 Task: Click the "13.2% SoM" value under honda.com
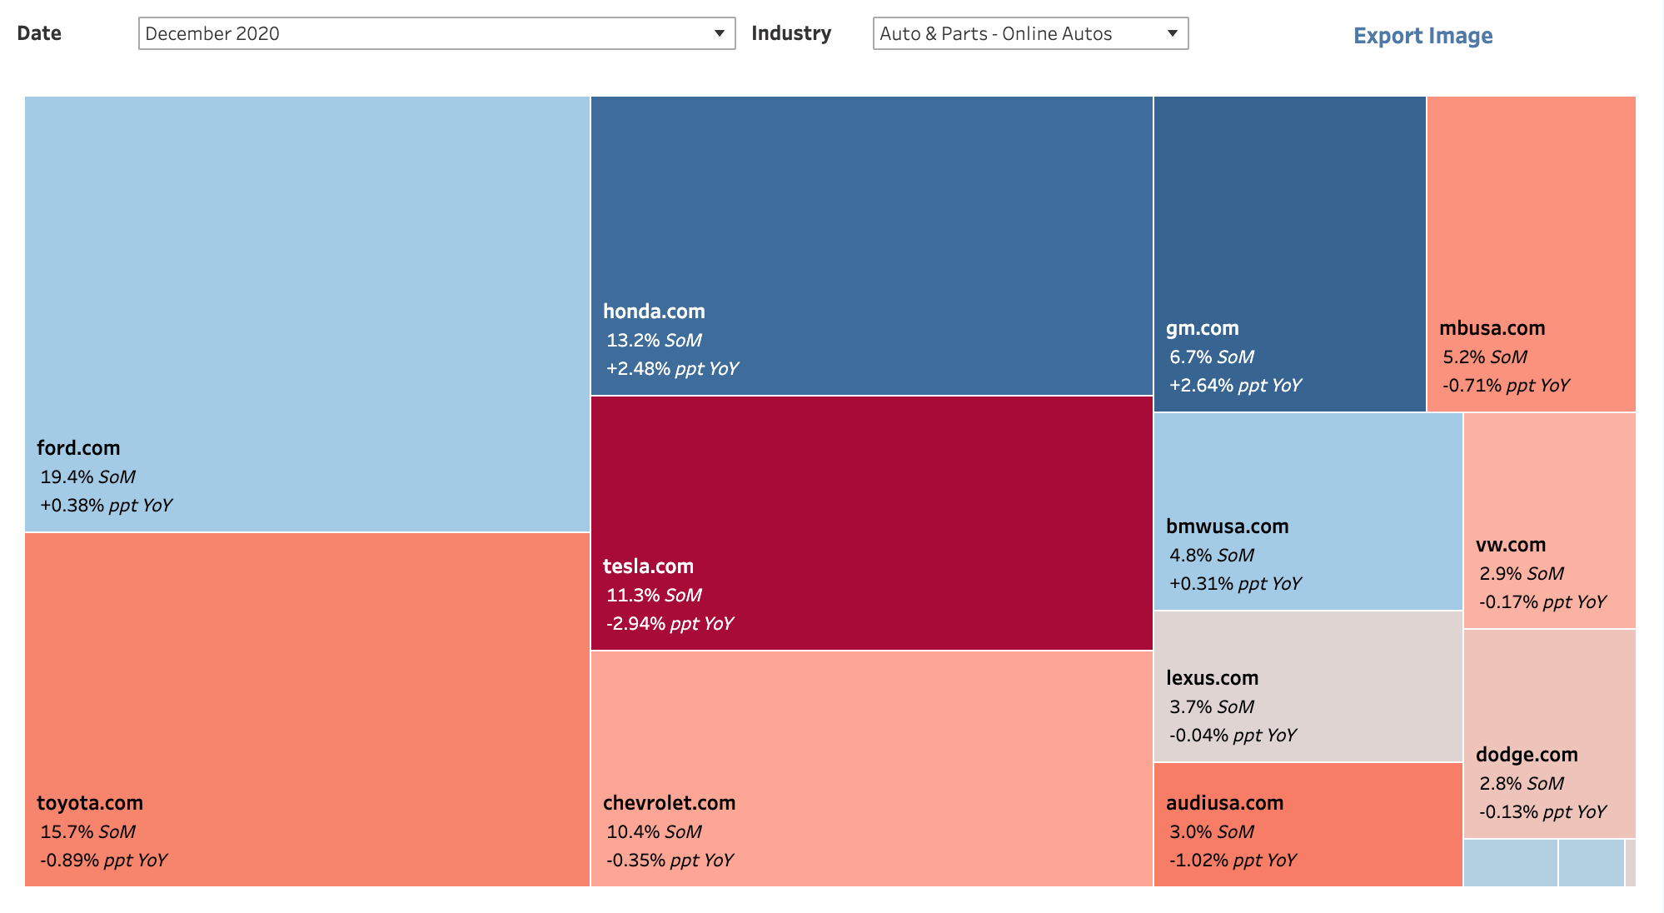pos(654,340)
